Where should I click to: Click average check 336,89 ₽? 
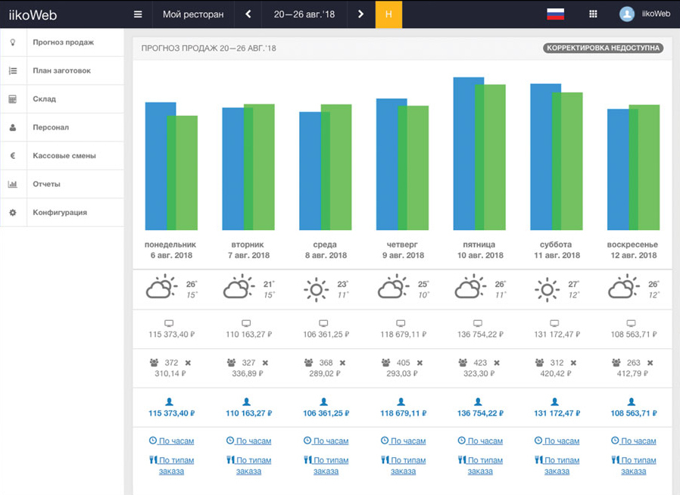point(248,373)
